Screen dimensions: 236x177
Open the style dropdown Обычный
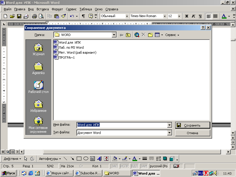[127, 16]
